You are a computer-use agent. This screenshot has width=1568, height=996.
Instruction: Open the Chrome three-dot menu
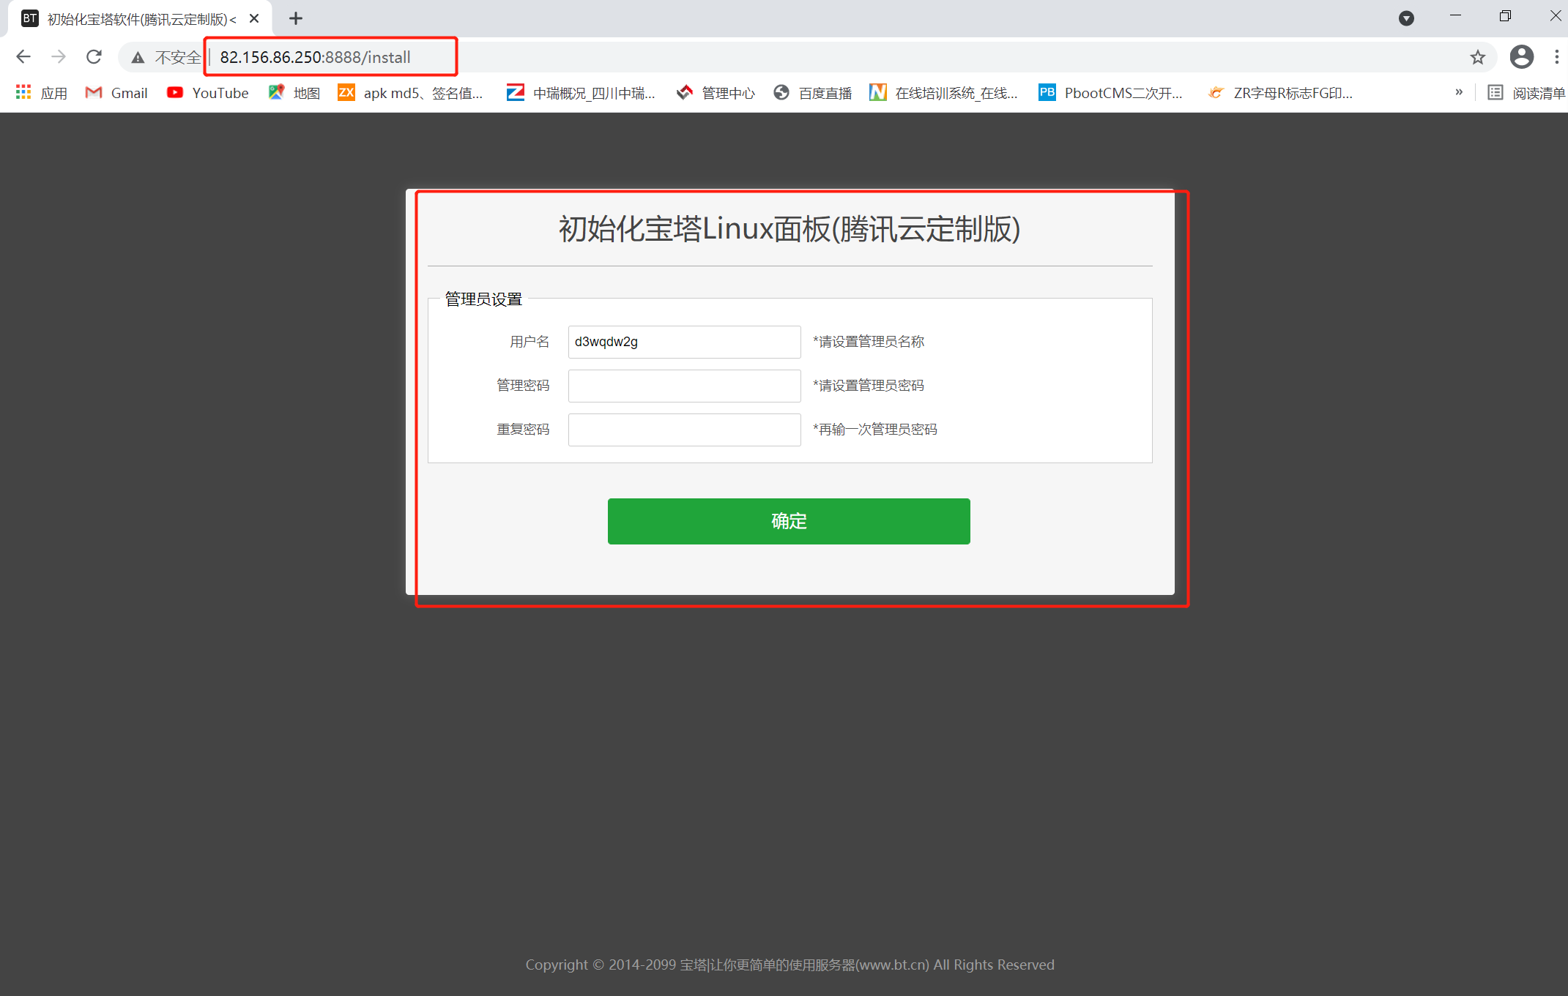coord(1556,57)
